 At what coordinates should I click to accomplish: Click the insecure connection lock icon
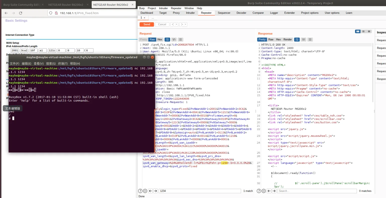pos(56,13)
